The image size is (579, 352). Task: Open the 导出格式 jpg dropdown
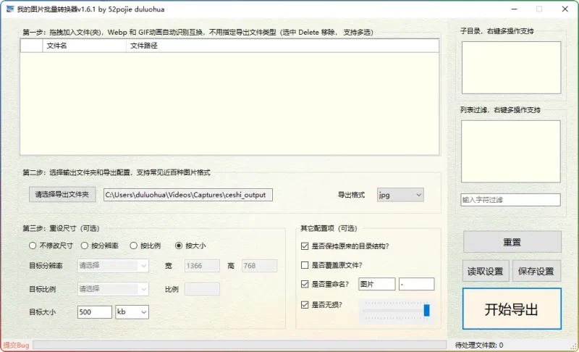click(400, 195)
